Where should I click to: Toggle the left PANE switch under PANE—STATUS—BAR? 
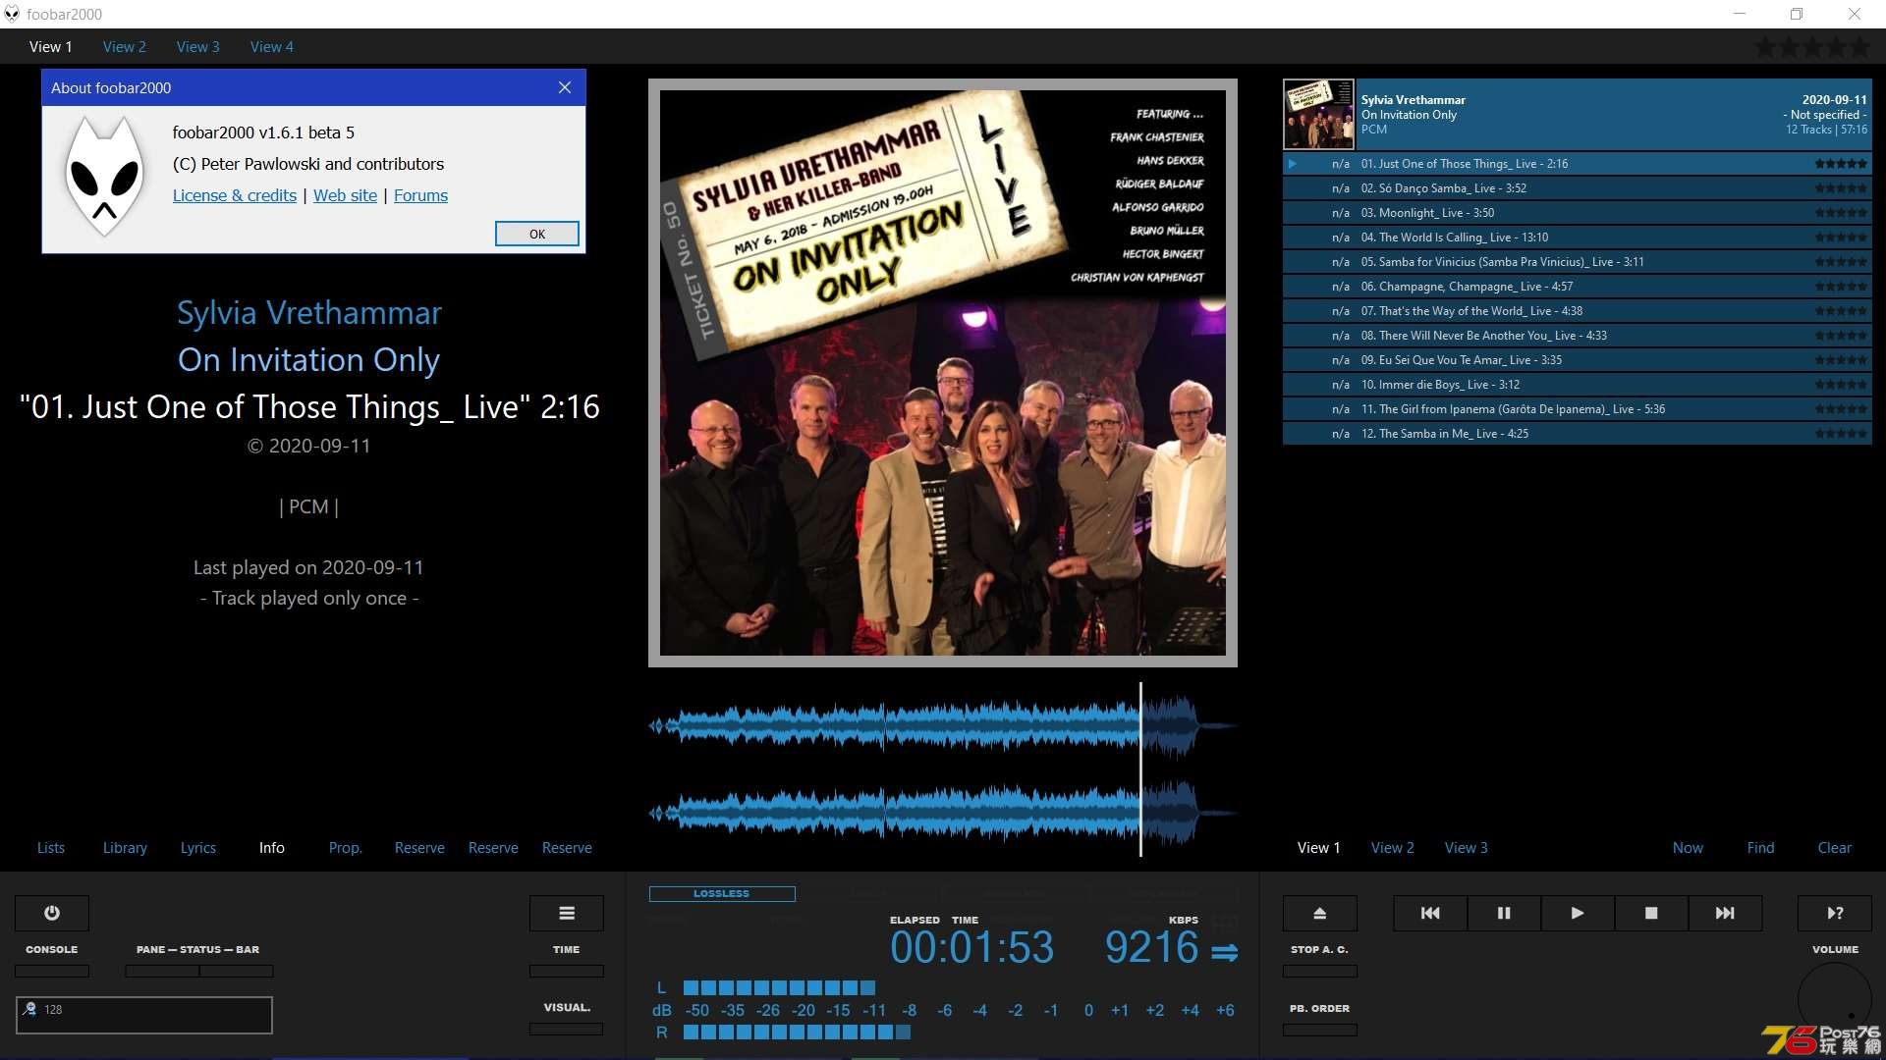tap(162, 971)
